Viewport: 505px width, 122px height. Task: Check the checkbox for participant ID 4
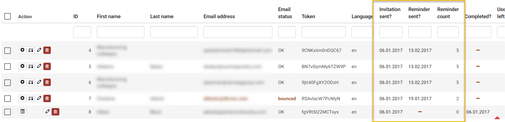tap(8, 51)
